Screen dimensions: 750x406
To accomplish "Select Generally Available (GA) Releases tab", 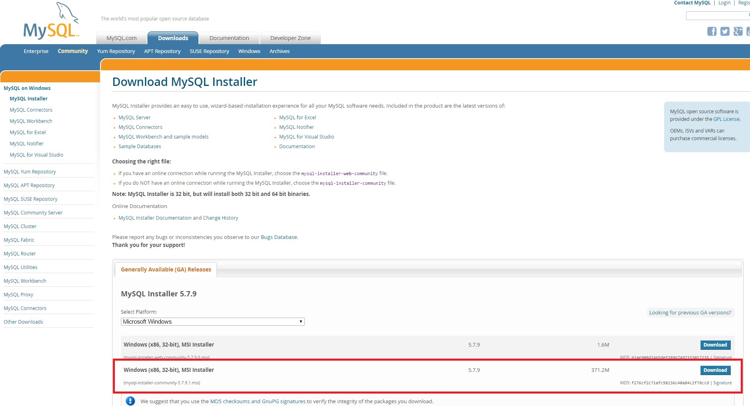I will tap(166, 269).
